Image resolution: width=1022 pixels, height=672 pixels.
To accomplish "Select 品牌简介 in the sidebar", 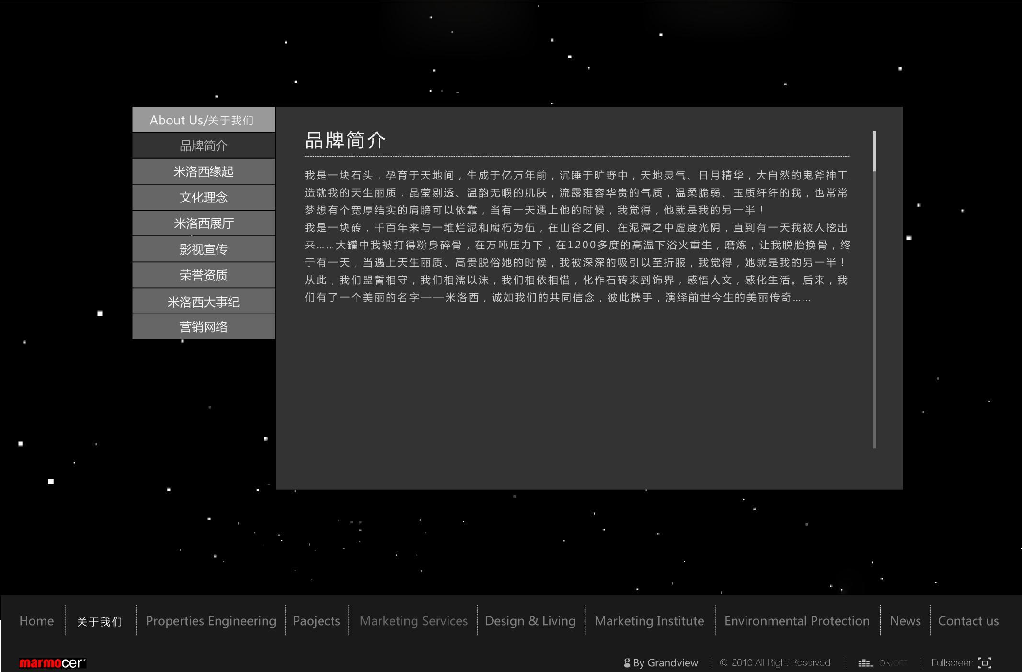I will (x=204, y=146).
